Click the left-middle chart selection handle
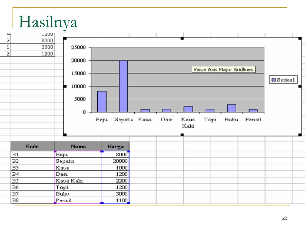 click(x=65, y=86)
